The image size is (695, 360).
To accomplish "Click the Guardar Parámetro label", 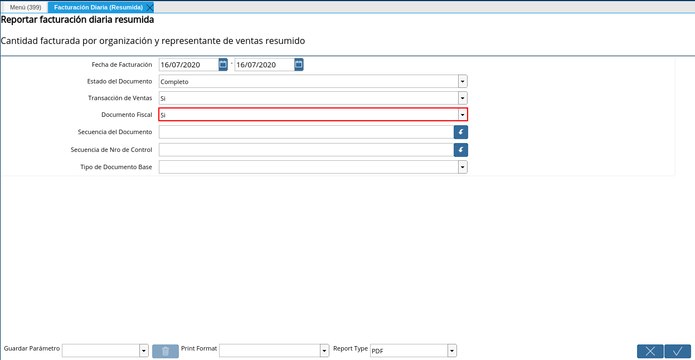I will [x=32, y=348].
